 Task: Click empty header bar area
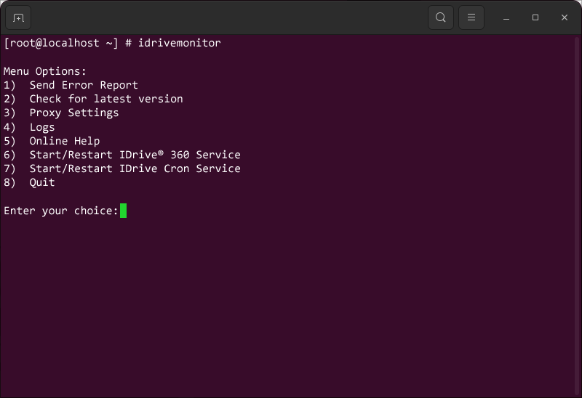pos(218,17)
